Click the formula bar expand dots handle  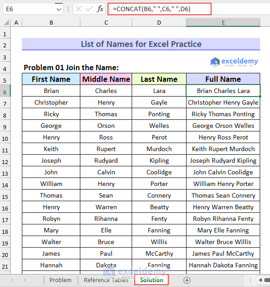click(68, 9)
